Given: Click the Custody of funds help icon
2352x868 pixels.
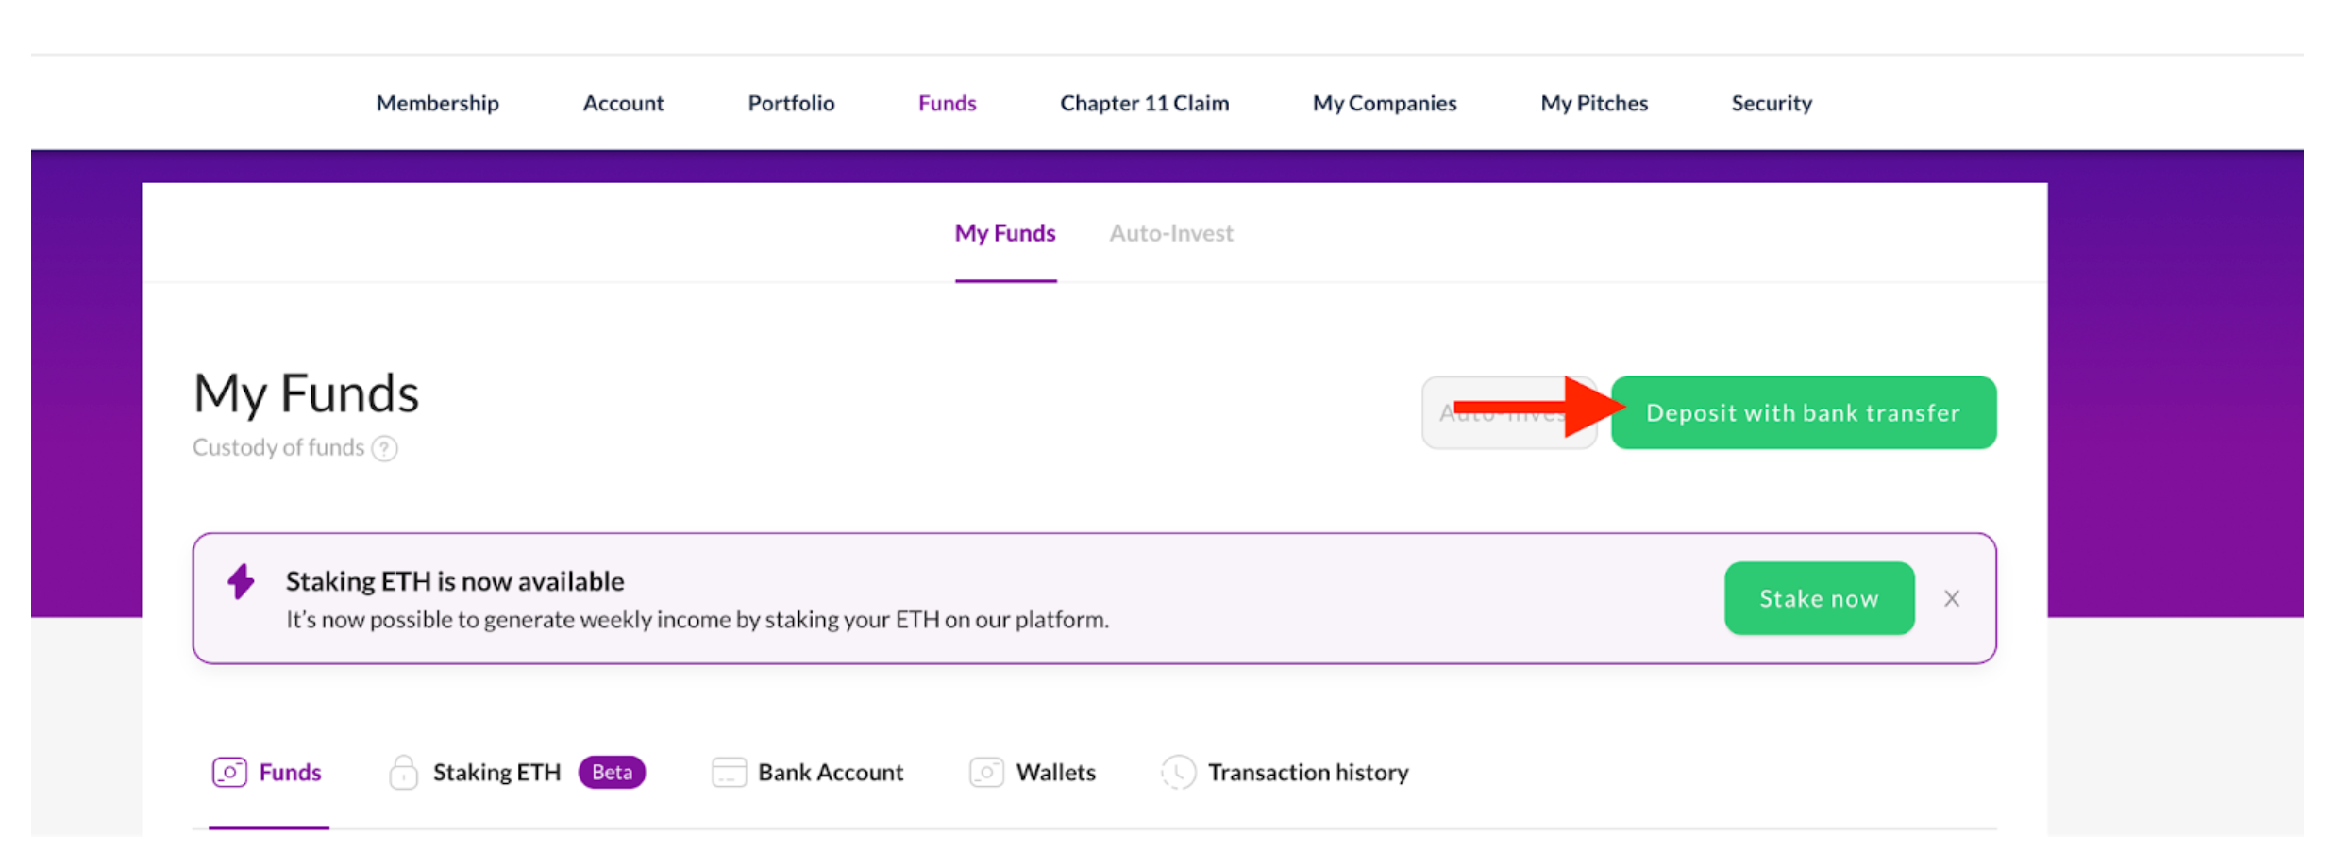Looking at the screenshot, I should click(x=384, y=448).
